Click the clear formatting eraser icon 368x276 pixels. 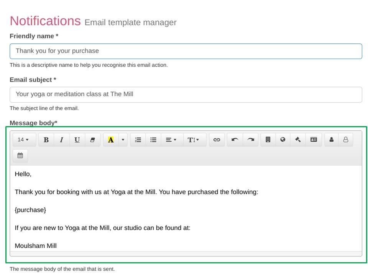[92, 140]
